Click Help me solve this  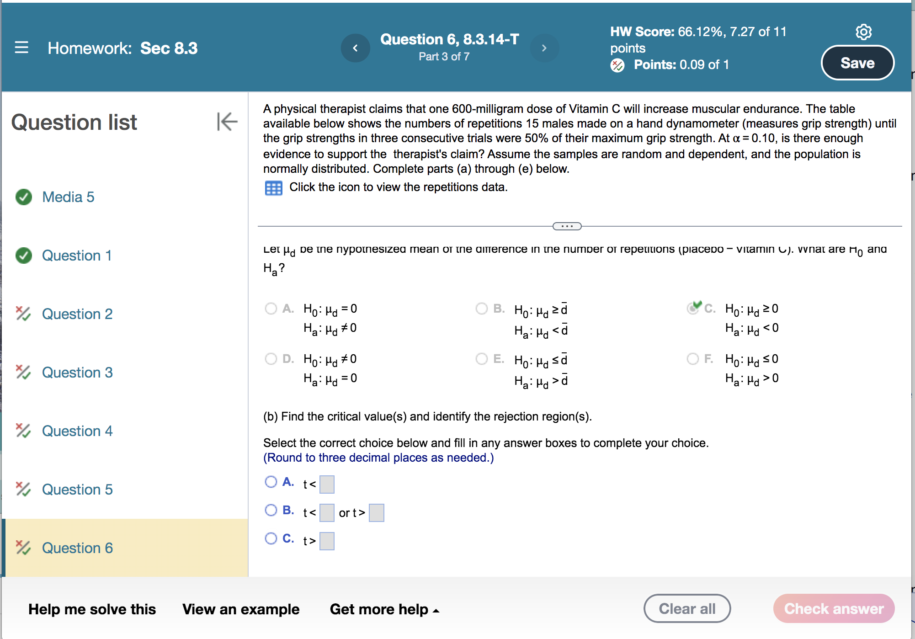point(92,609)
